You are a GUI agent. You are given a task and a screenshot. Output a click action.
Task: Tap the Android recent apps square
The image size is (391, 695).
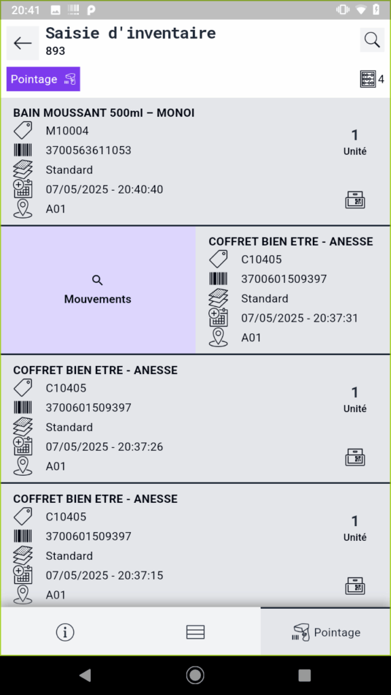(305, 675)
